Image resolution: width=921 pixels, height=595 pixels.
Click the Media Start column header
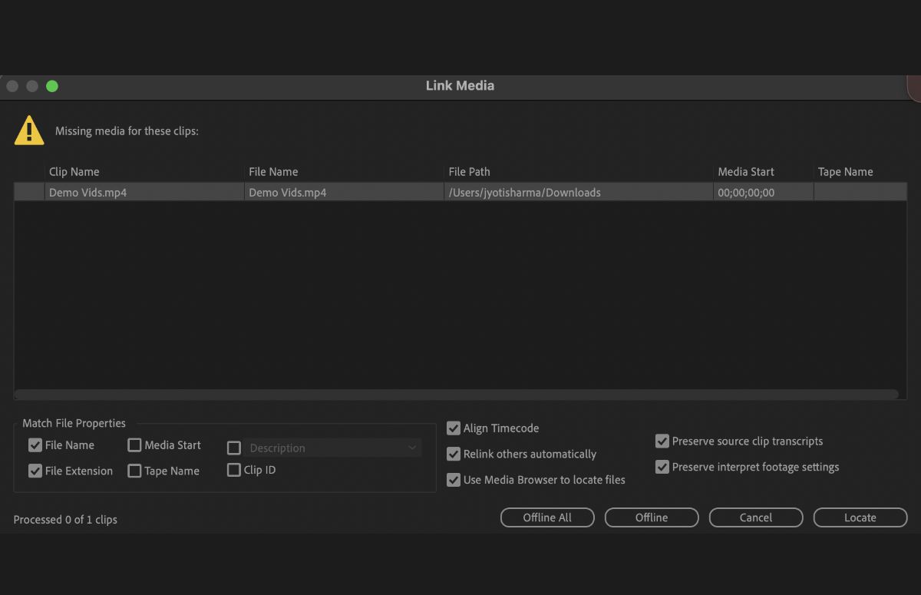(745, 171)
